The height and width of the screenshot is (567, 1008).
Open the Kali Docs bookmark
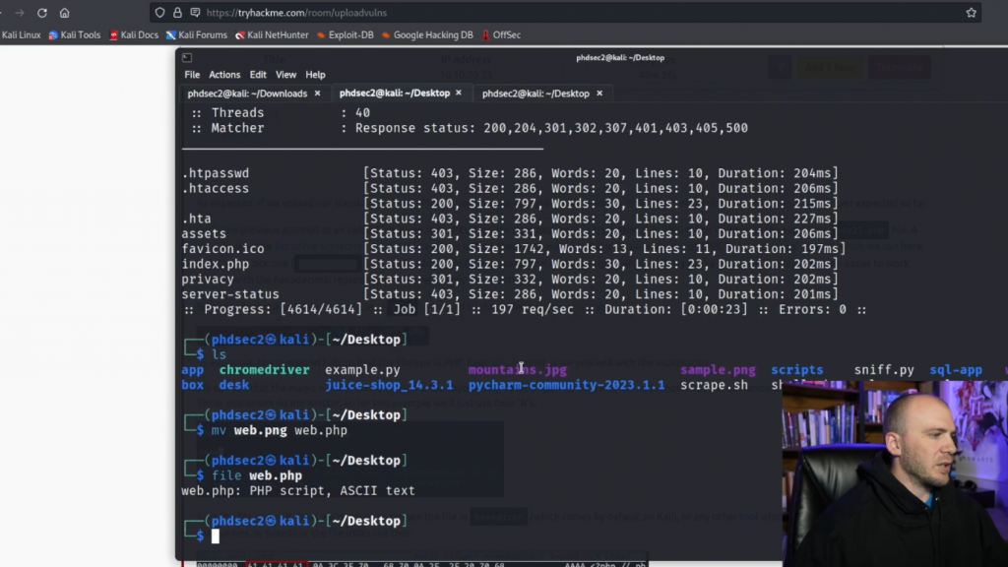[134, 34]
